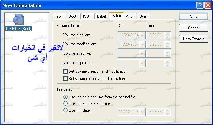This screenshot has width=213, height=125.
Task: Open Volume effective date dropdown
Action: (142, 54)
